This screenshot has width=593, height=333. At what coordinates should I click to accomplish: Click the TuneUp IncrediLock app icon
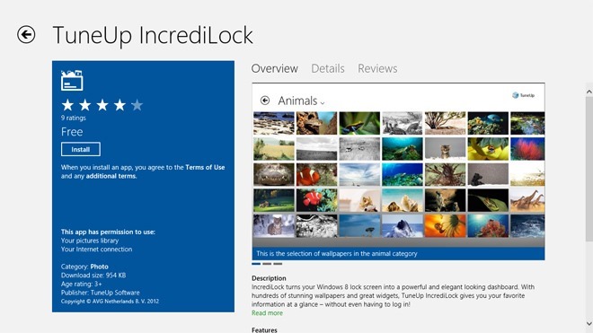[72, 80]
